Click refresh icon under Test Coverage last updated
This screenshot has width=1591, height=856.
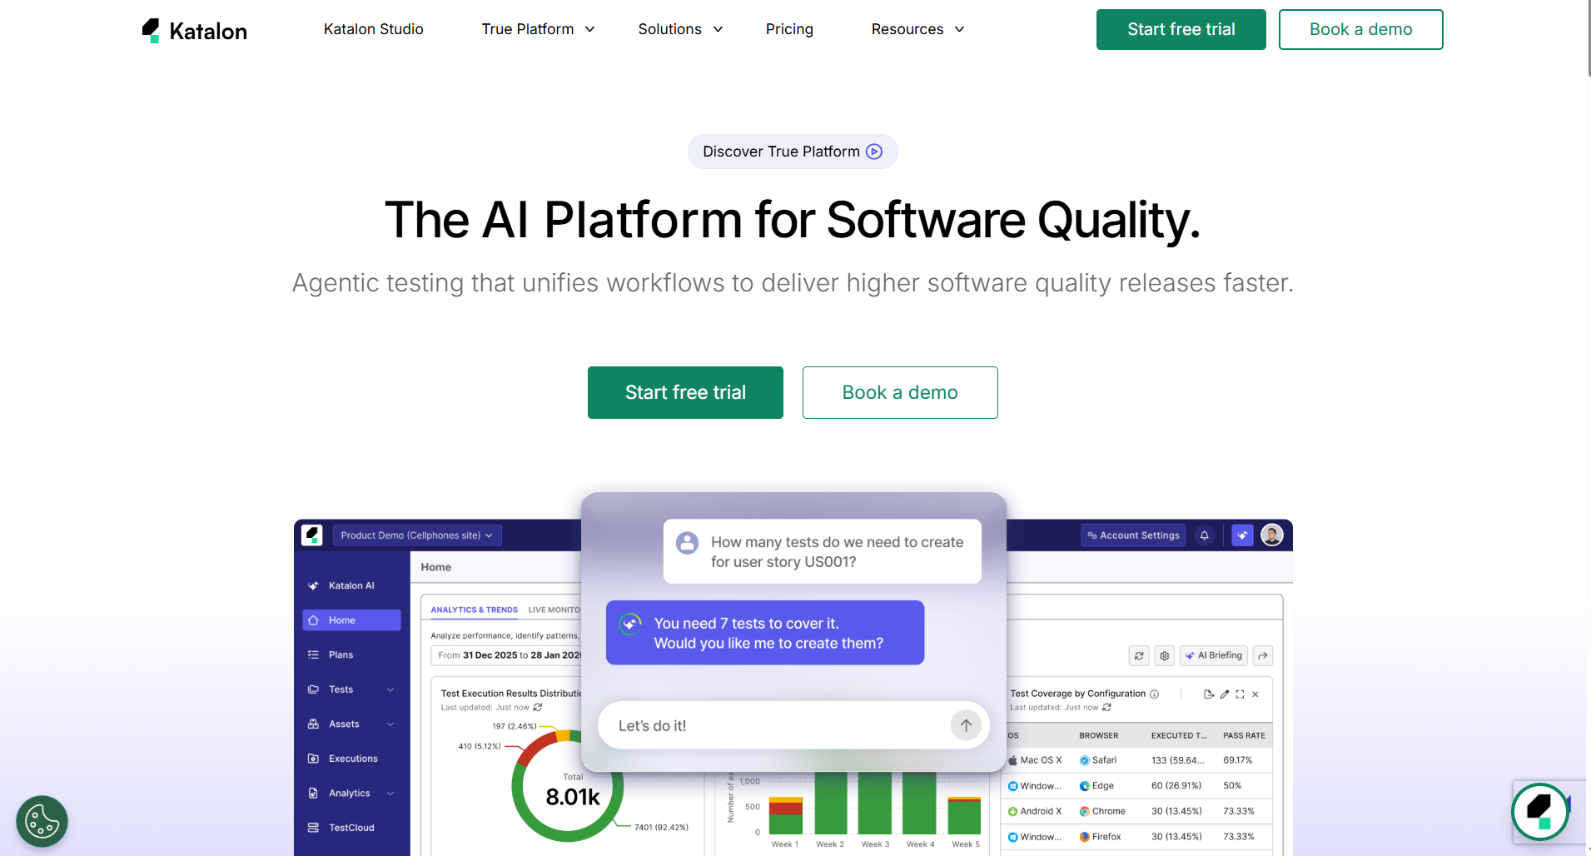point(1106,707)
